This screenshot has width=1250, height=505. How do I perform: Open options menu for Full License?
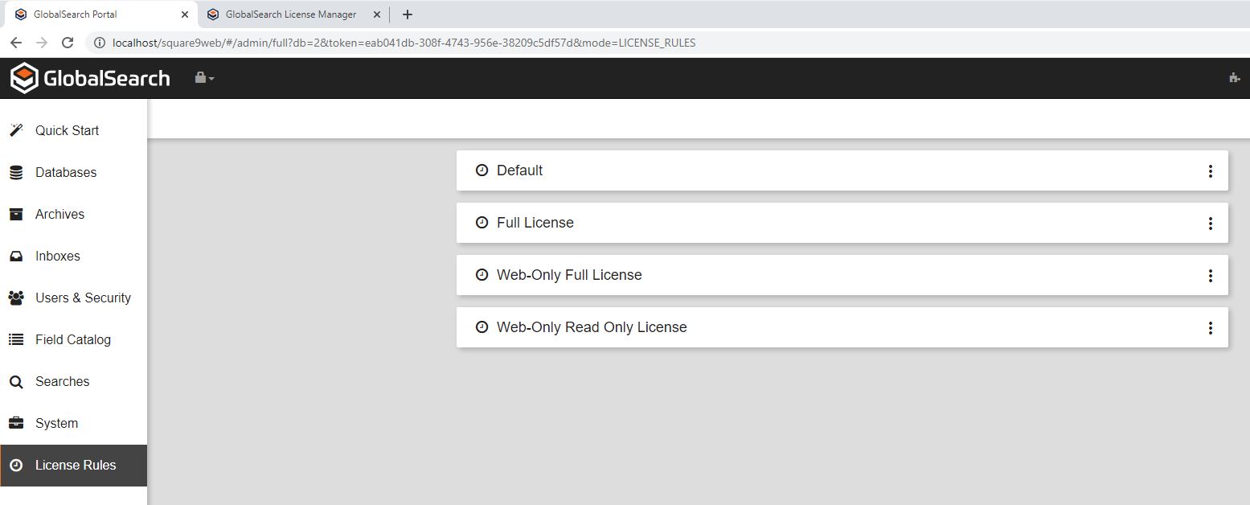click(1210, 224)
